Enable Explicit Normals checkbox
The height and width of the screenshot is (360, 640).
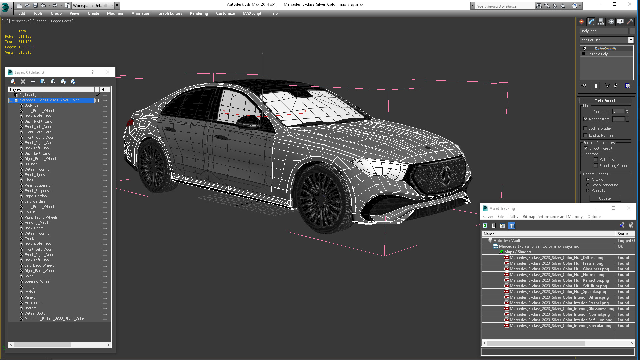(x=586, y=135)
